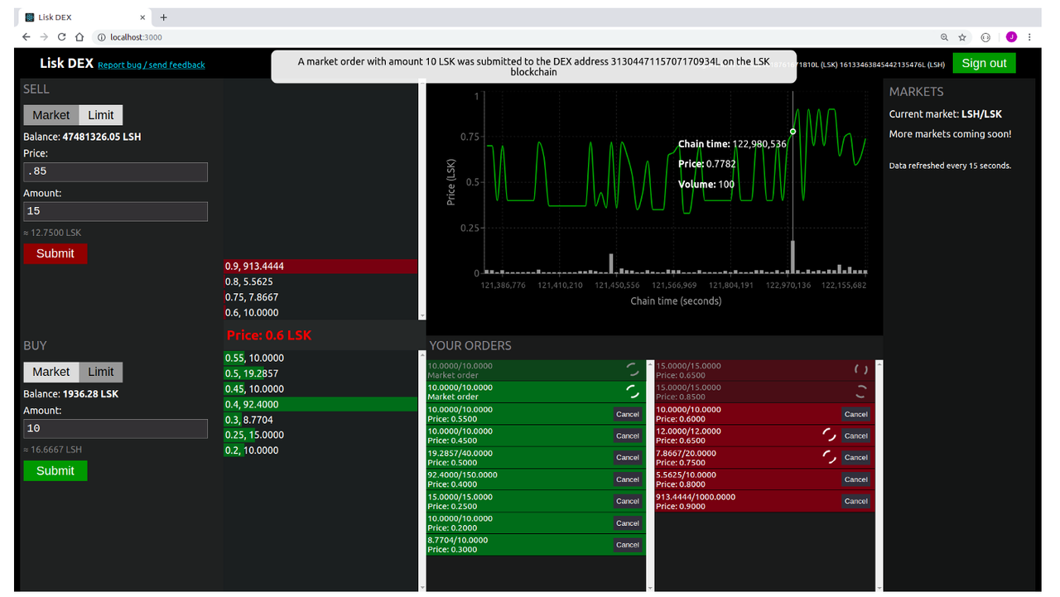Click the sell orders list scrollbar
The width and height of the screenshot is (1060, 597).
(x=879, y=475)
